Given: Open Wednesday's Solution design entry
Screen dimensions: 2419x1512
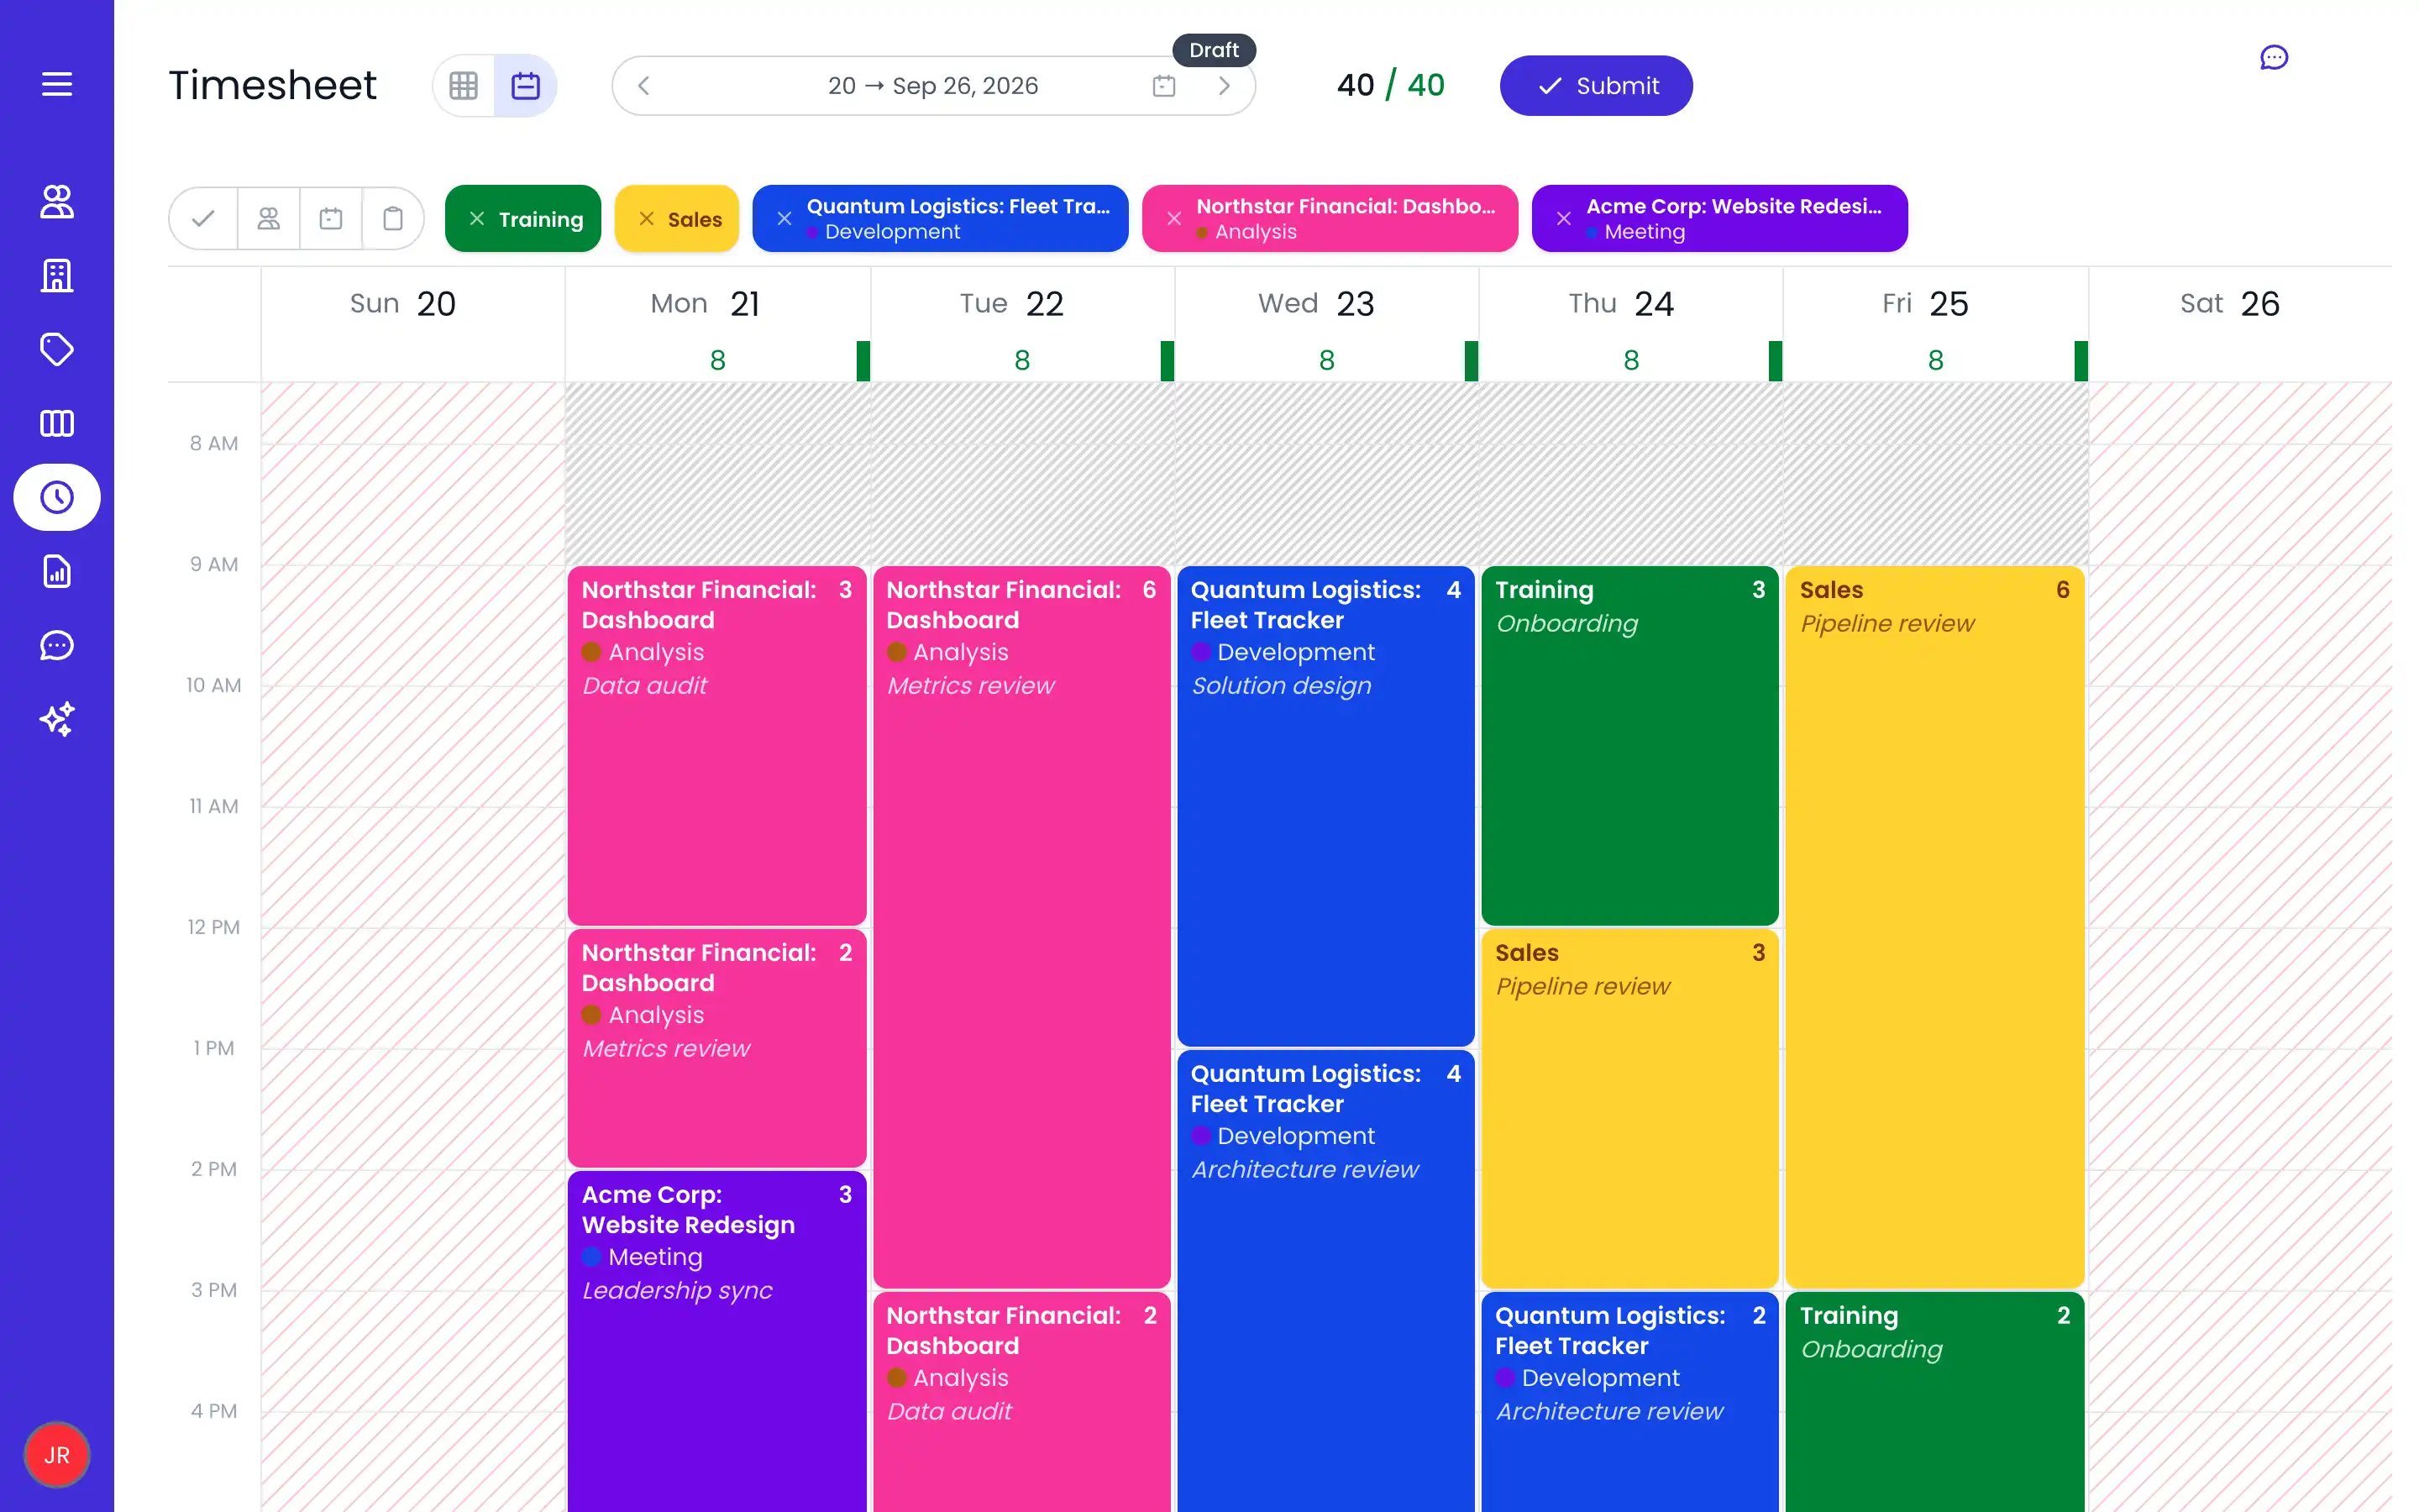Looking at the screenshot, I should [1325, 806].
